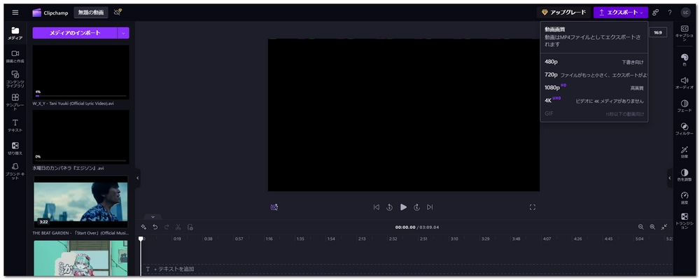Open the 速度 speed panel
The width and height of the screenshot is (700, 280).
(x=684, y=197)
